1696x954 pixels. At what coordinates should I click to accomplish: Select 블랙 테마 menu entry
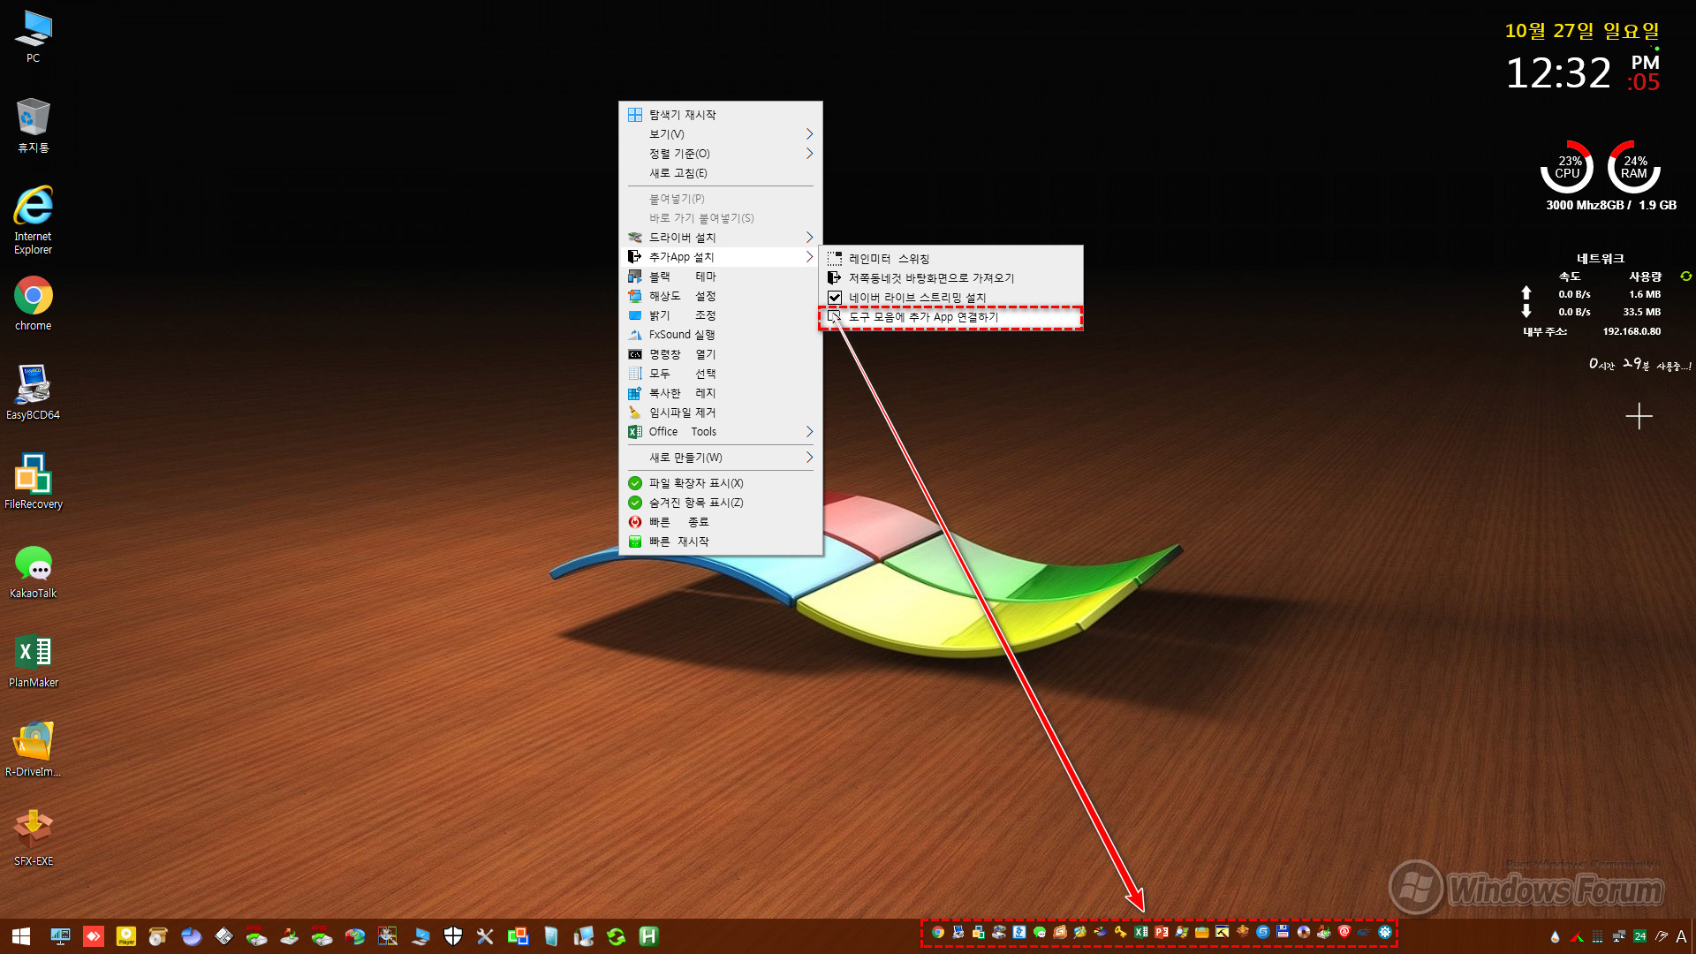tap(720, 276)
